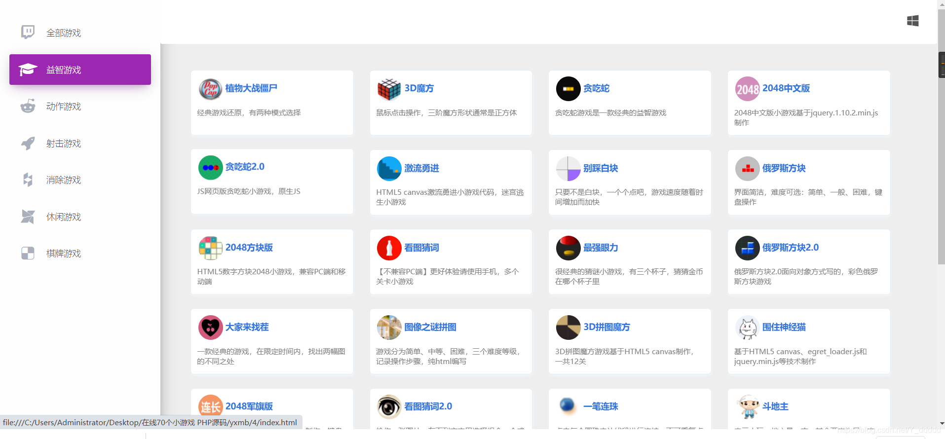Screen dimensions: 945x439
Task: Click description starting 3D拼图魔方游戏基于HTML5
Action: pyautogui.click(x=625, y=357)
